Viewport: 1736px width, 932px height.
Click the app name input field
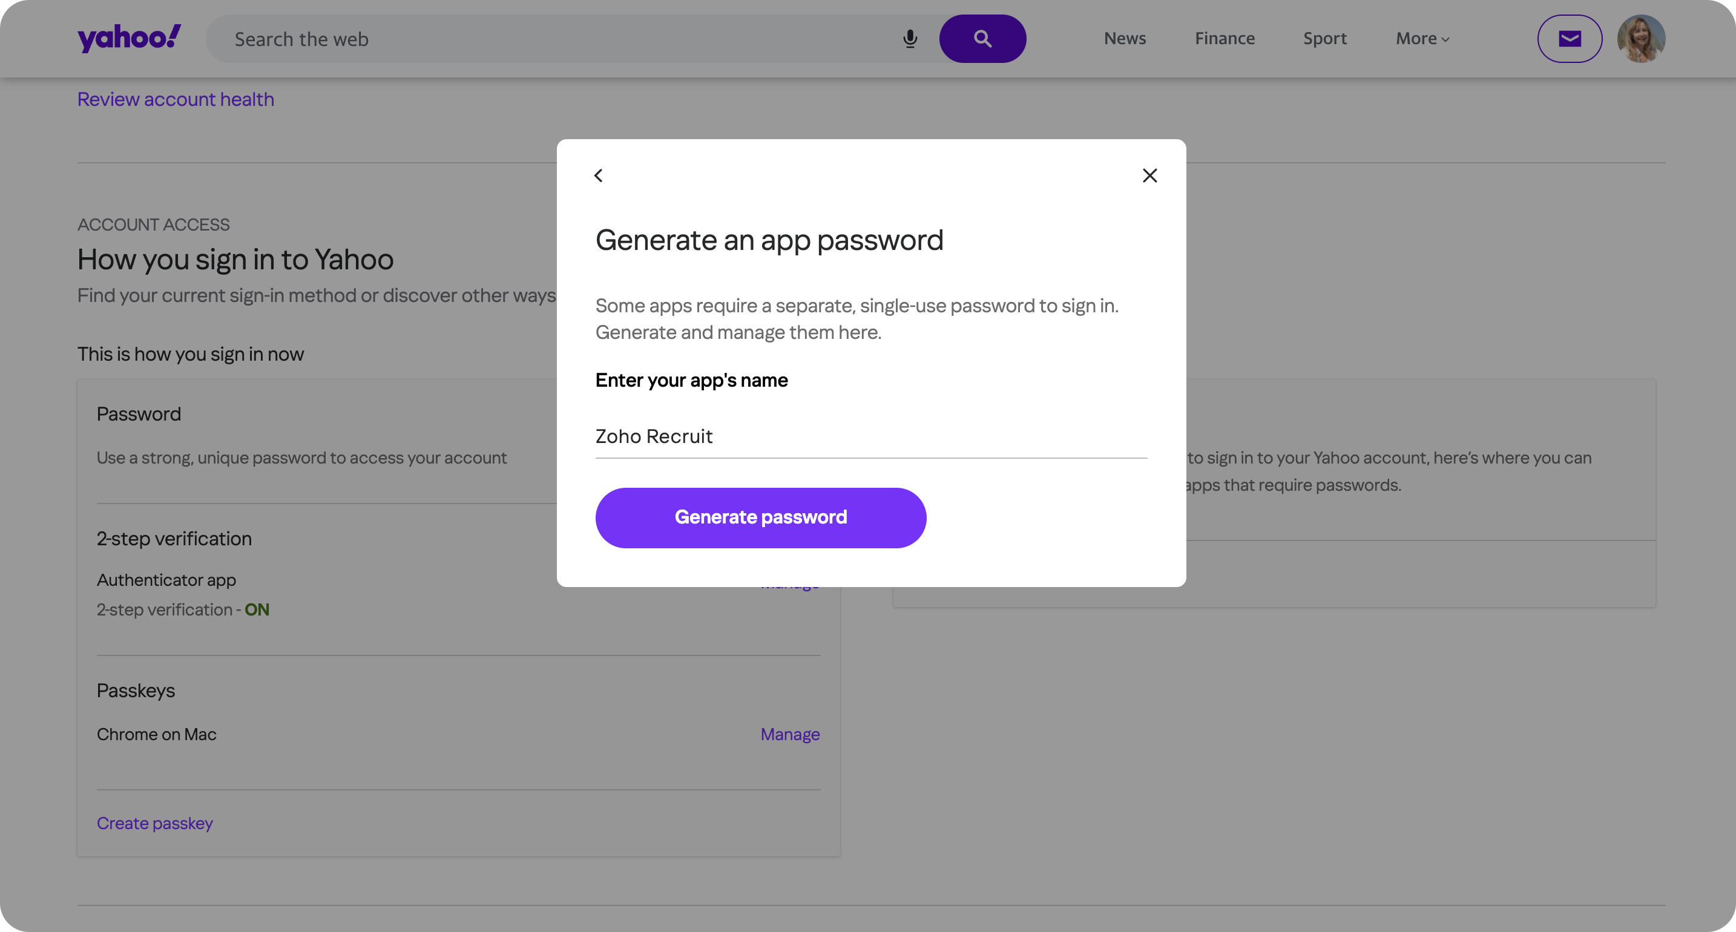[870, 437]
